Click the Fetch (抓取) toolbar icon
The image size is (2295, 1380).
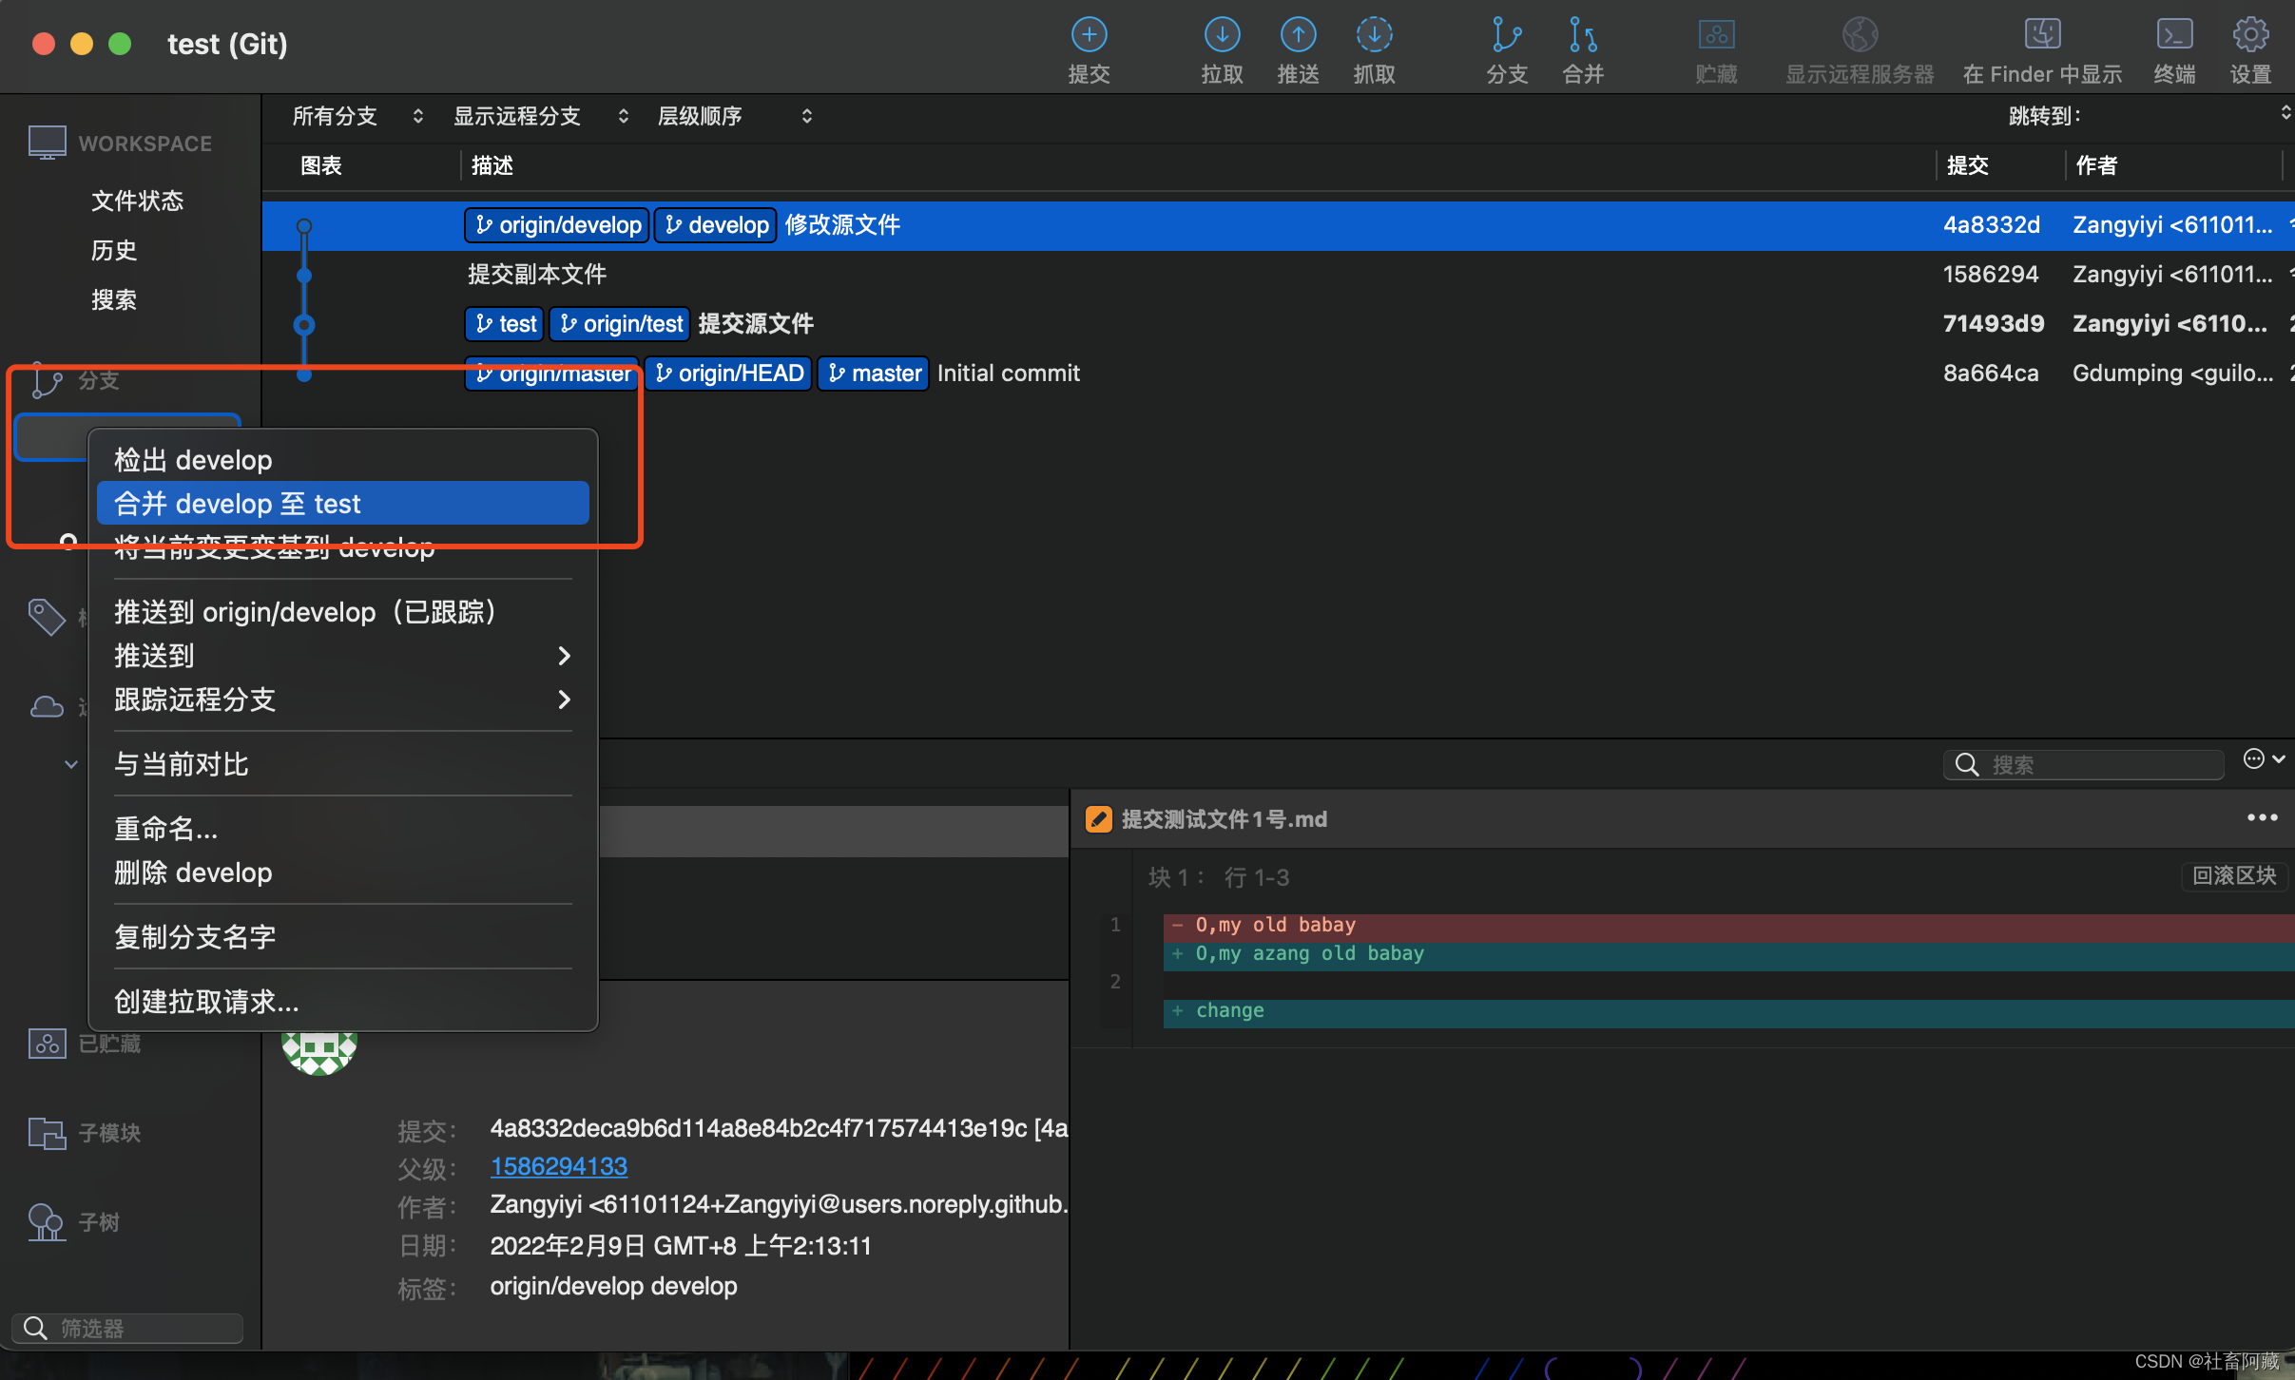[x=1374, y=36]
